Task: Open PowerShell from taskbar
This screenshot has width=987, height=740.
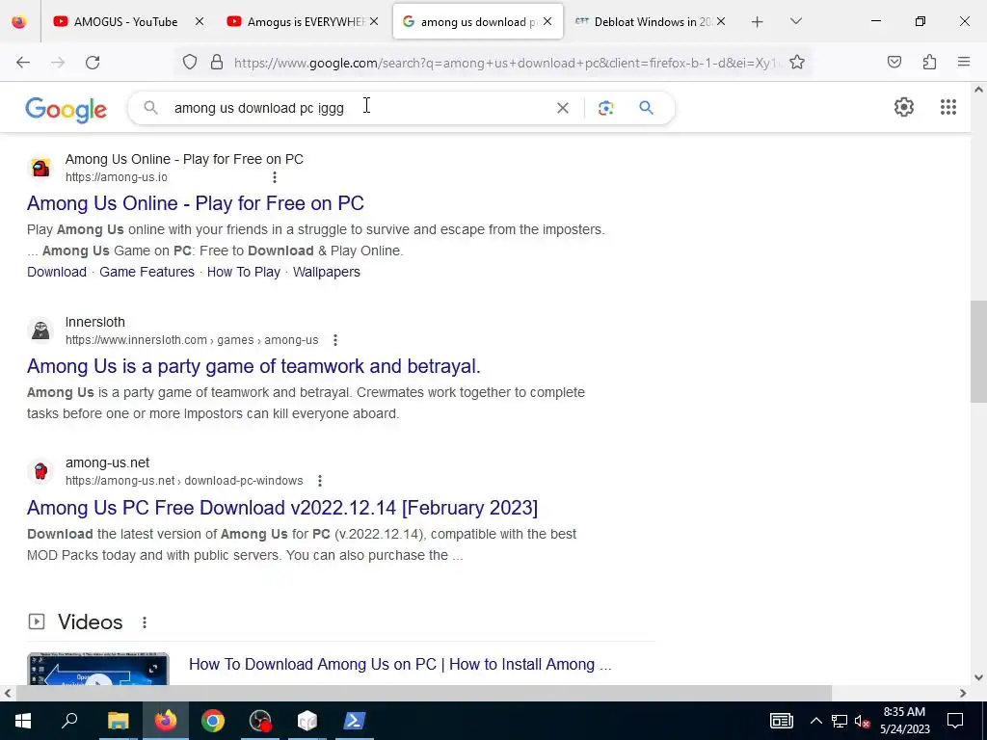Action: click(x=355, y=721)
